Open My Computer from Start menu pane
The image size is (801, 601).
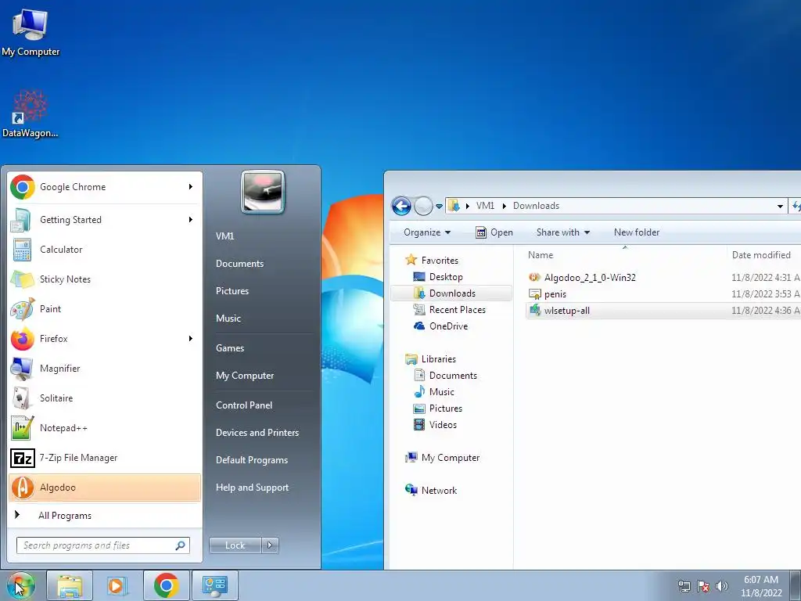pyautogui.click(x=245, y=376)
